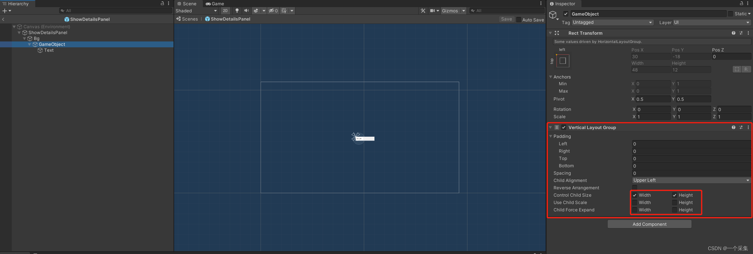The width and height of the screenshot is (753, 254).
Task: Toggle scene lighting with lightbulb icon
Action: (237, 11)
